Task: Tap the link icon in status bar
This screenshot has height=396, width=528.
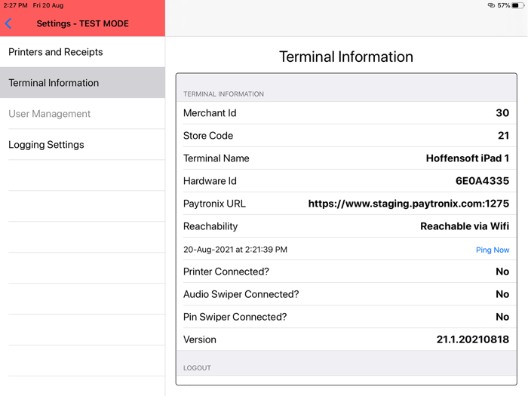Action: click(491, 5)
